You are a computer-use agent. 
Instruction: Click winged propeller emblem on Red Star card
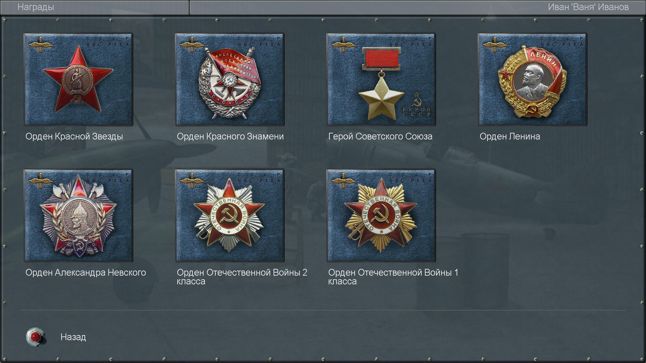click(41, 44)
